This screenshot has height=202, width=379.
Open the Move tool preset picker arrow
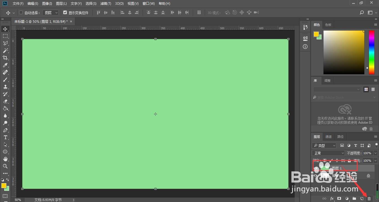point(14,13)
